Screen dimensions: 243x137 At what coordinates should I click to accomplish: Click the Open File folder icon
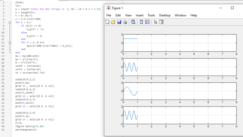point(113,22)
